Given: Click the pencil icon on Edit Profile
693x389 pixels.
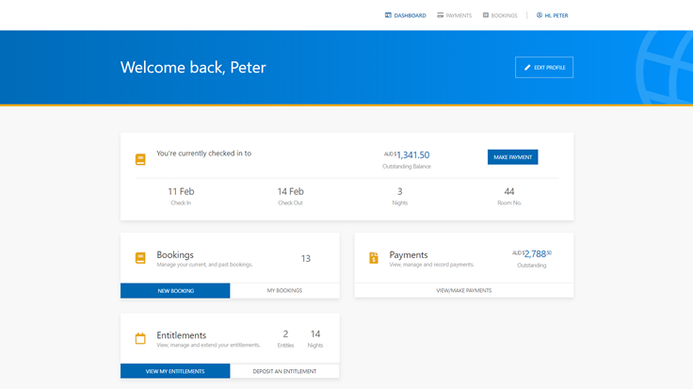Looking at the screenshot, I should click(527, 68).
